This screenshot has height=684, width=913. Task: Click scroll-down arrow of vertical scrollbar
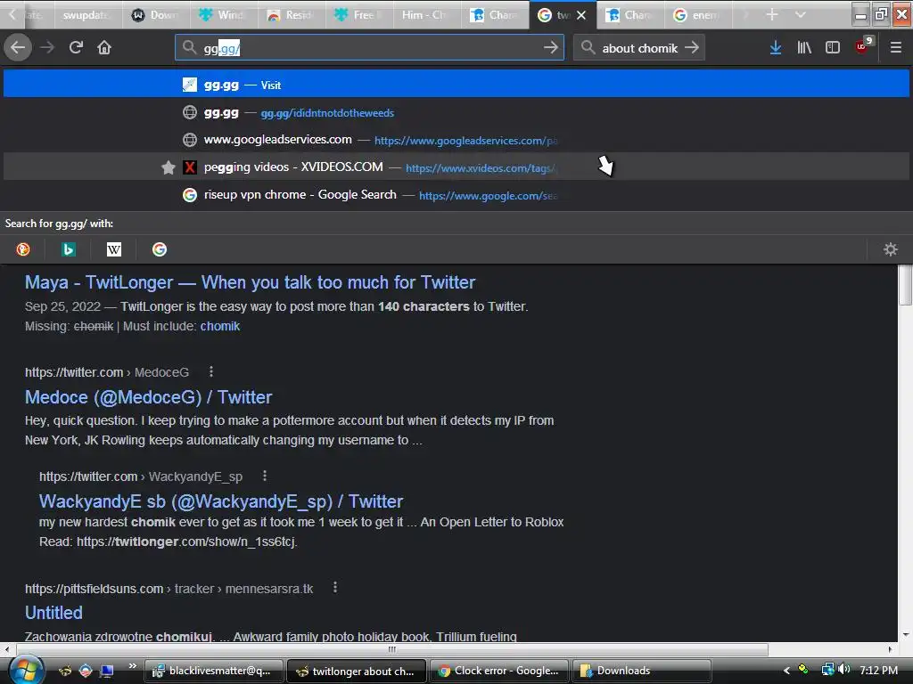(906, 635)
